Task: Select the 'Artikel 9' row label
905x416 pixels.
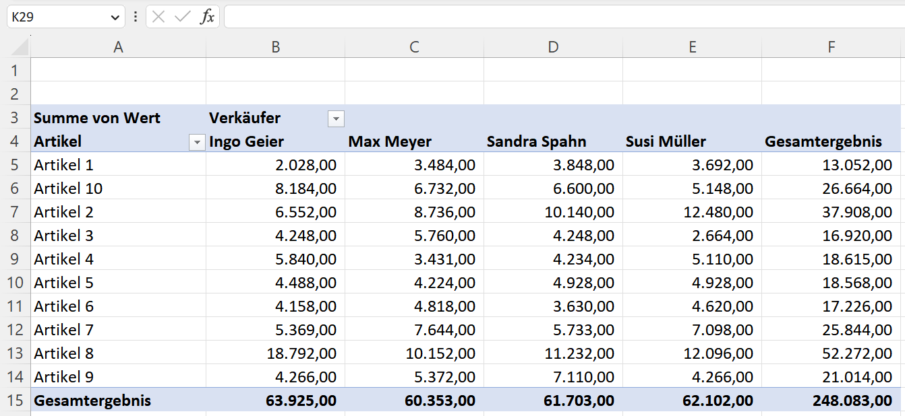Action: (x=119, y=376)
